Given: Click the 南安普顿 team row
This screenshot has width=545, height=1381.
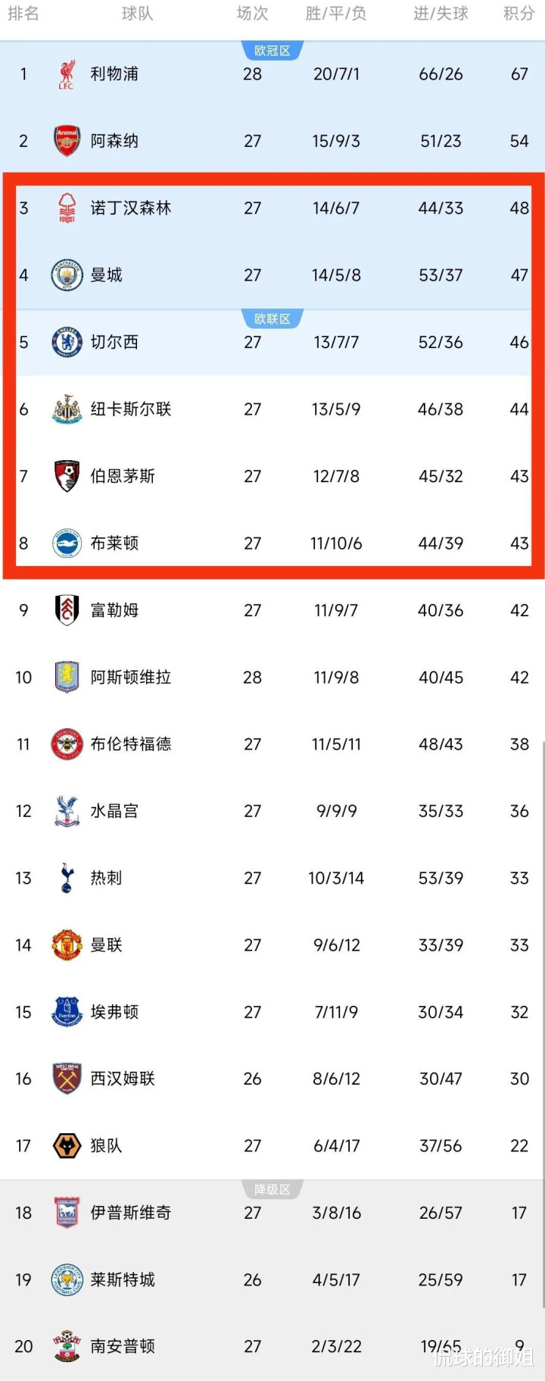Looking at the screenshot, I should point(272,1346).
